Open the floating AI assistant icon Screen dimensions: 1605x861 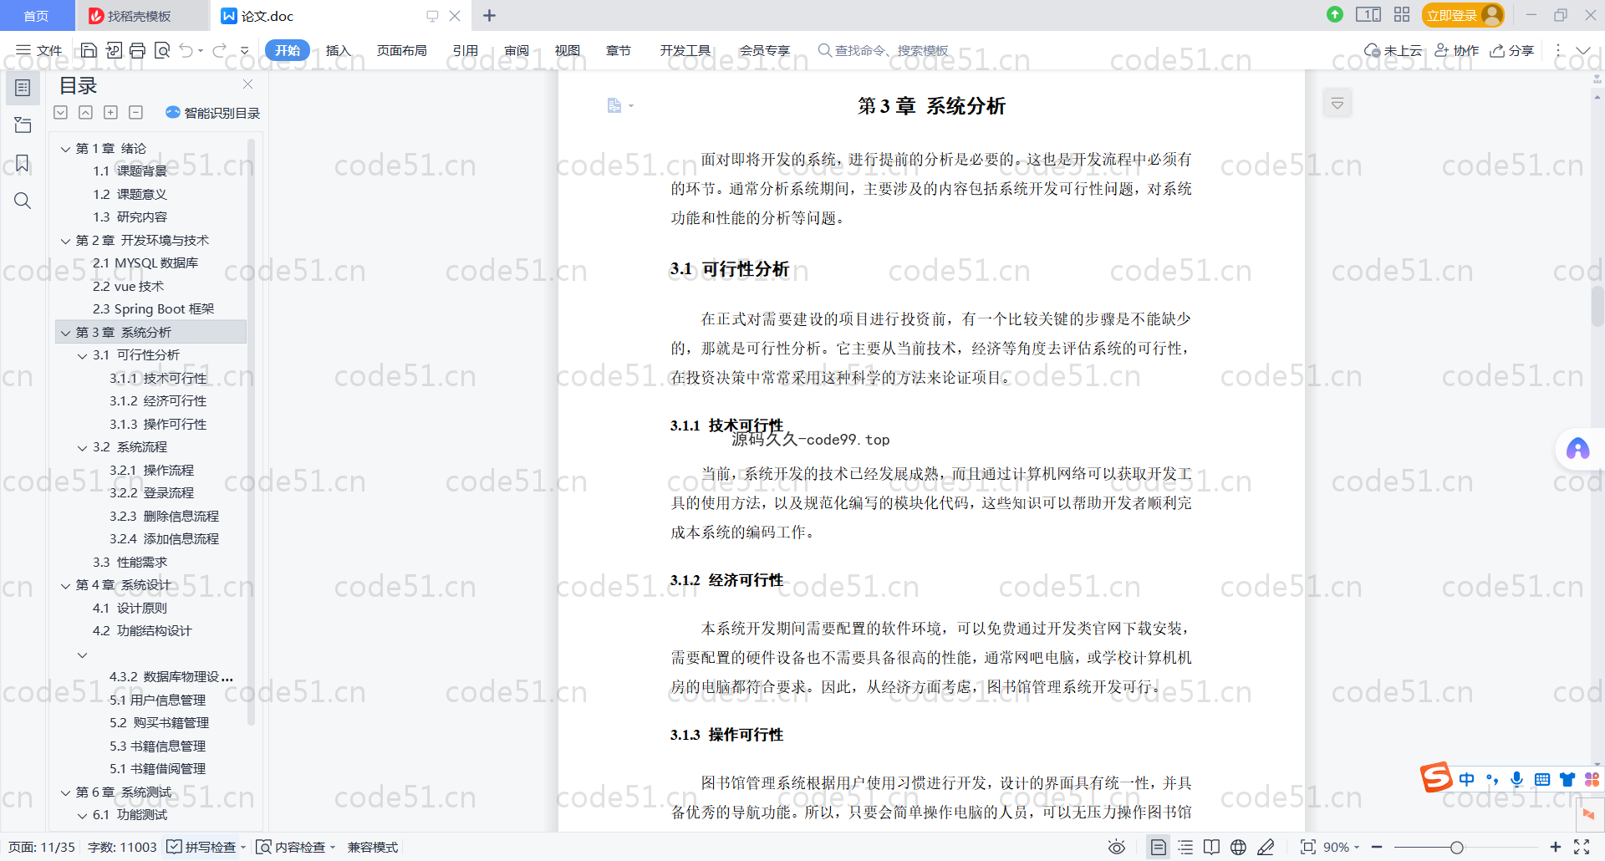(x=1577, y=450)
